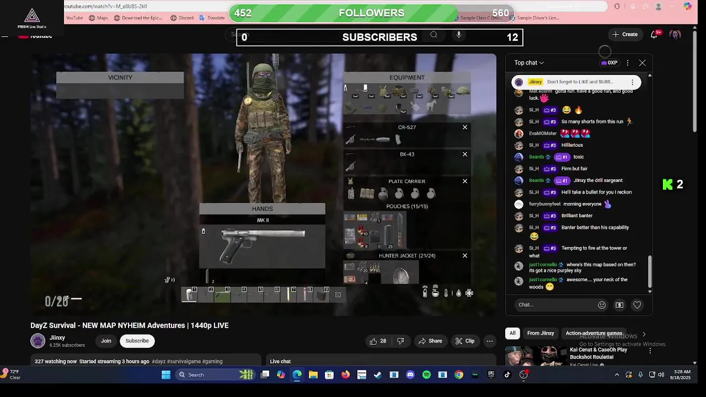This screenshot has height=397, width=706.
Task: Click the browser address bar URL
Action: click(x=106, y=7)
